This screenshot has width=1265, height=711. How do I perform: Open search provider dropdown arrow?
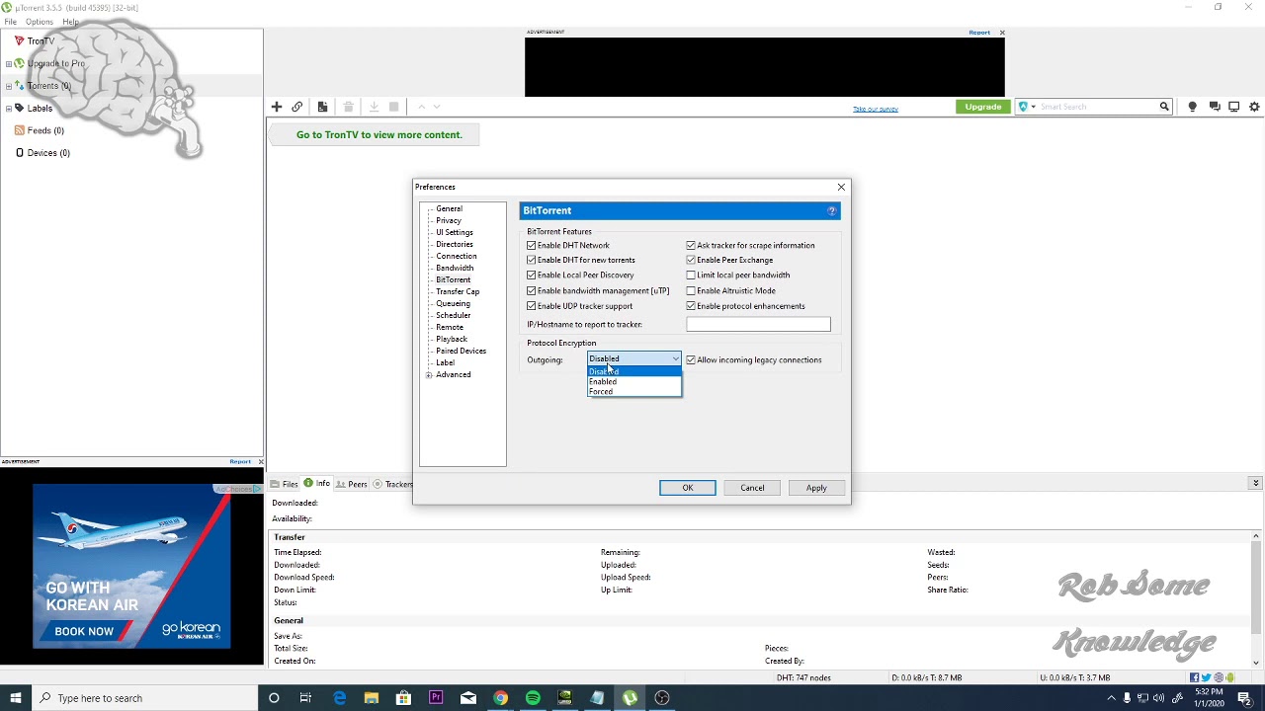1033,107
